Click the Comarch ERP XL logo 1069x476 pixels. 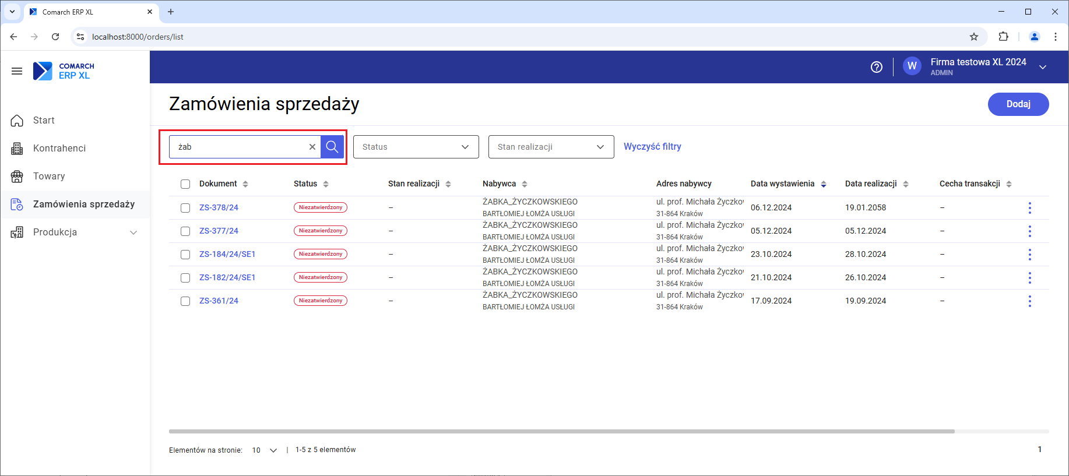pos(64,71)
